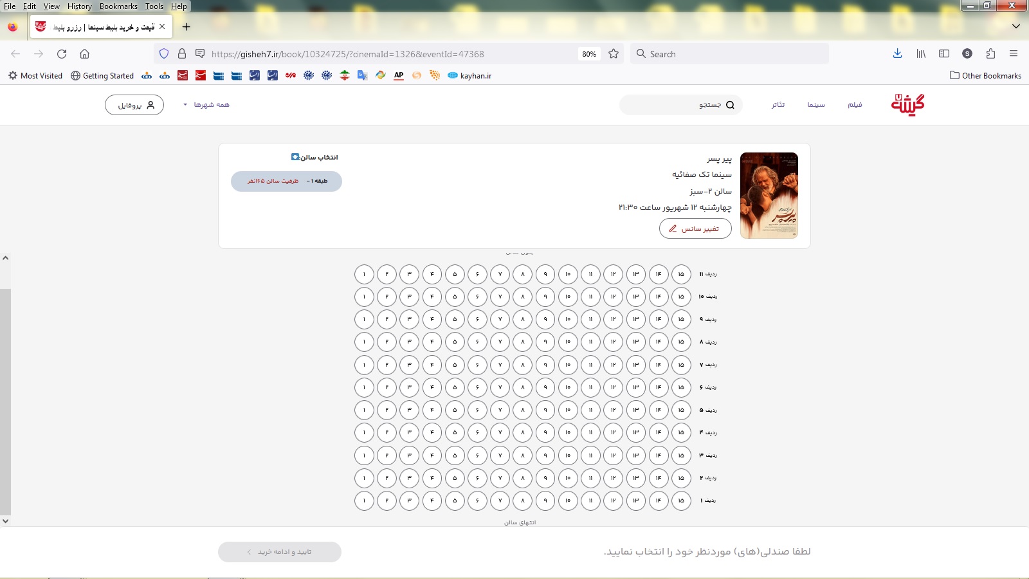The image size is (1029, 579).
Task: Open Firefox Downloads panel
Action: (x=897, y=54)
